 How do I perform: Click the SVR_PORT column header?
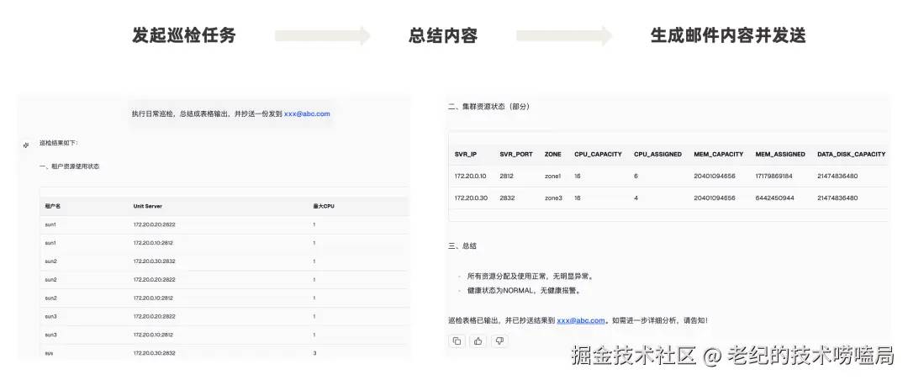516,154
